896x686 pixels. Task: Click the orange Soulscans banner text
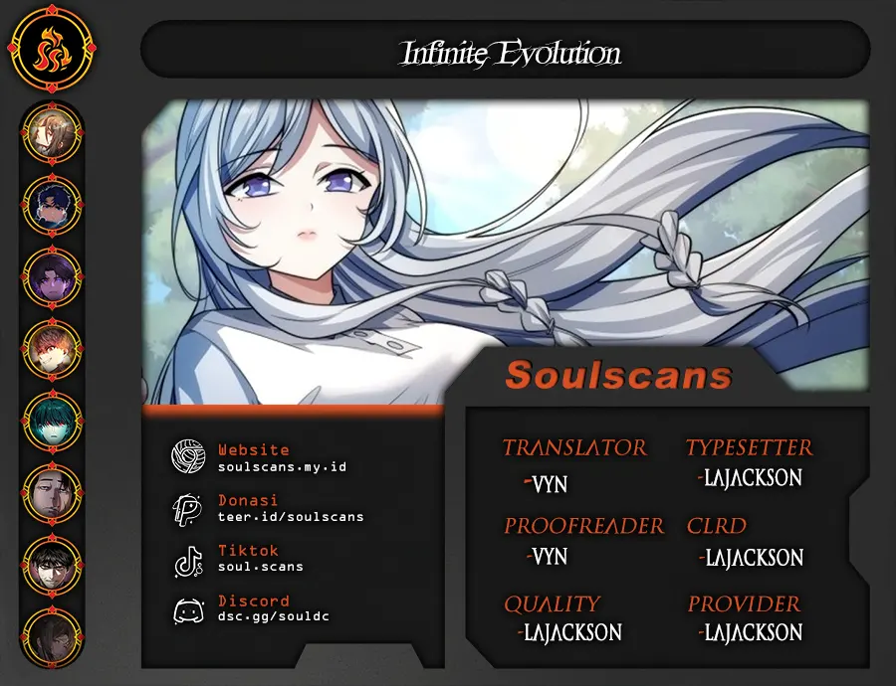(618, 375)
